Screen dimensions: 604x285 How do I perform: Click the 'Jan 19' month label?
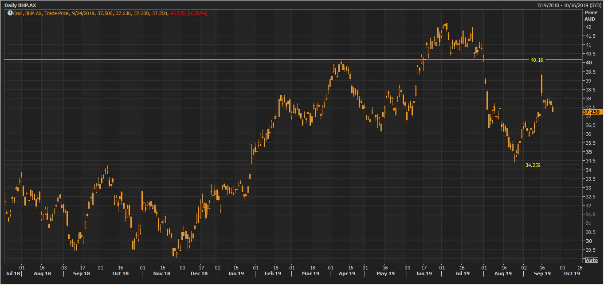[236, 273]
